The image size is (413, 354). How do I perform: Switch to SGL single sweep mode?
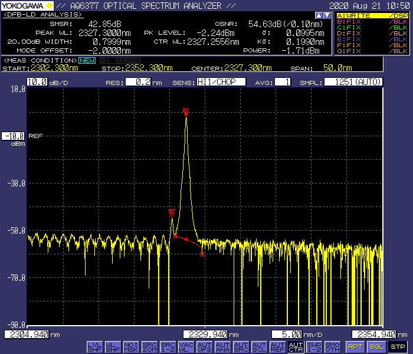pos(376,347)
